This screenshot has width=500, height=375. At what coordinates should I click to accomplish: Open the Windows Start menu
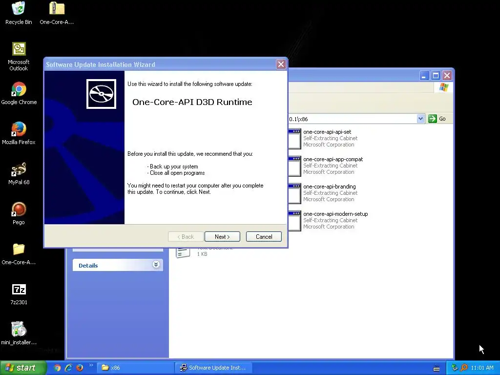(x=23, y=368)
